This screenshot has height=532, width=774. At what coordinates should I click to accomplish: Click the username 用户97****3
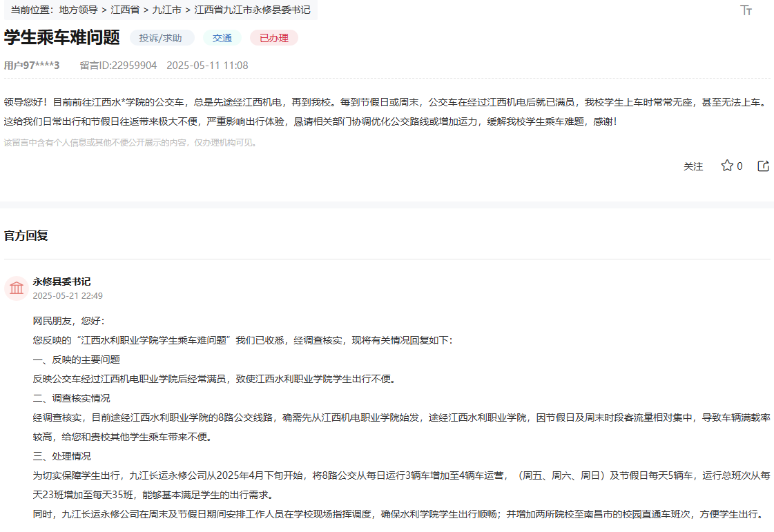[32, 66]
